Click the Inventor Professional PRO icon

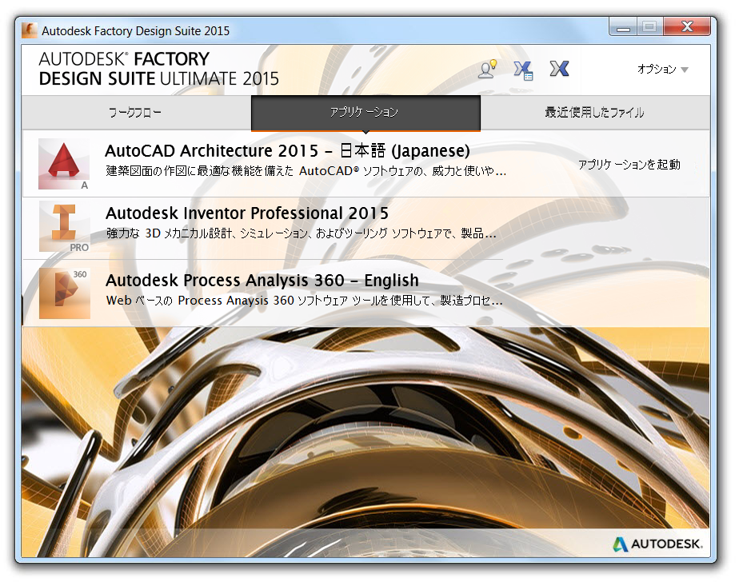64,226
